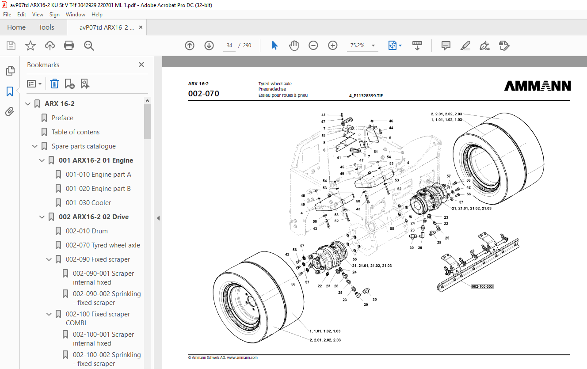587x369 pixels.
Task: Open the Preface bookmark
Action: point(62,118)
